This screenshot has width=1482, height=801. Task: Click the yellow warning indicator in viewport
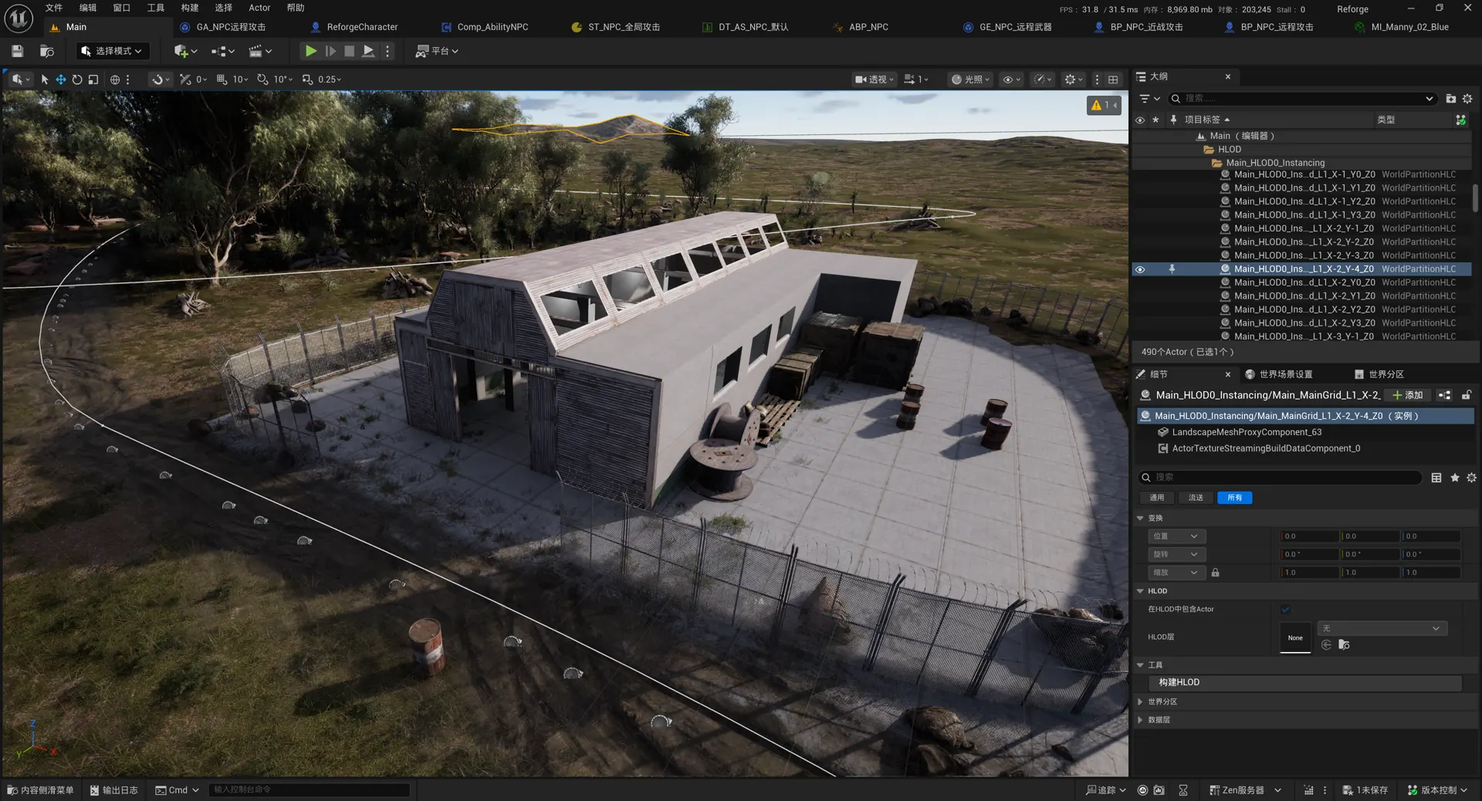tap(1104, 105)
